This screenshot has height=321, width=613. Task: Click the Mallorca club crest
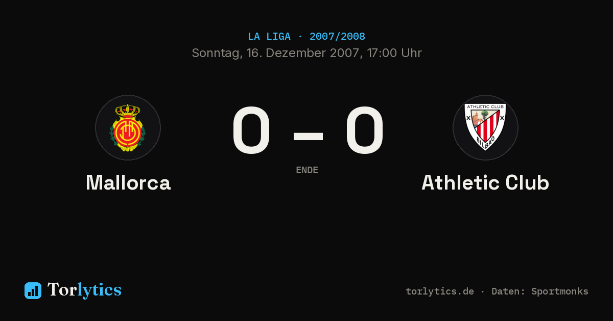[x=128, y=128]
